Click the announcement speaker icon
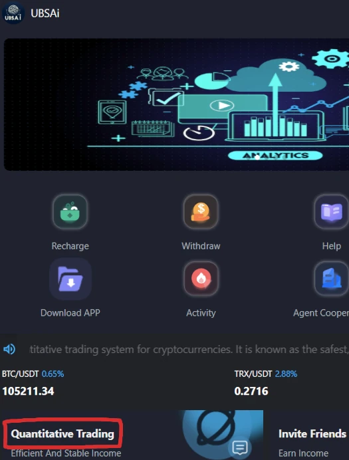This screenshot has height=460, width=349. click(9, 349)
